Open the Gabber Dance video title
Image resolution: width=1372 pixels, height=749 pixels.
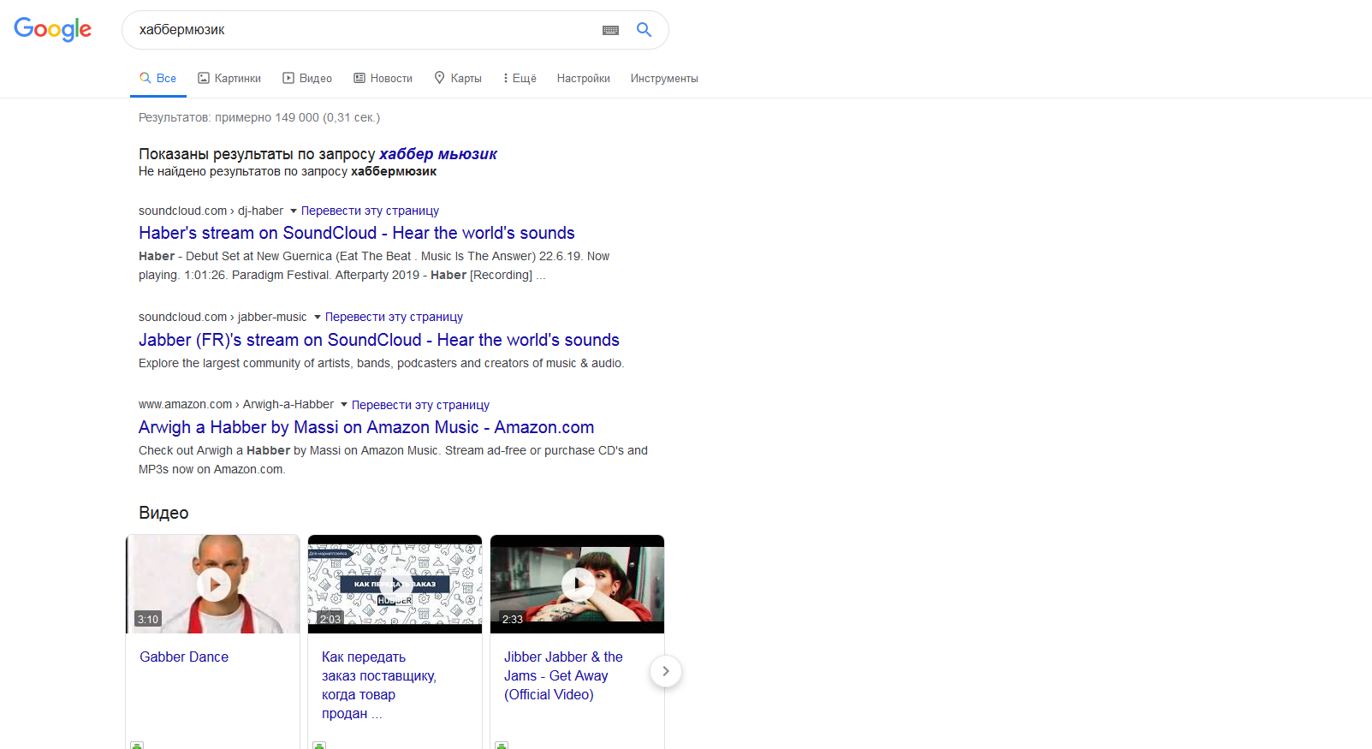pos(184,657)
